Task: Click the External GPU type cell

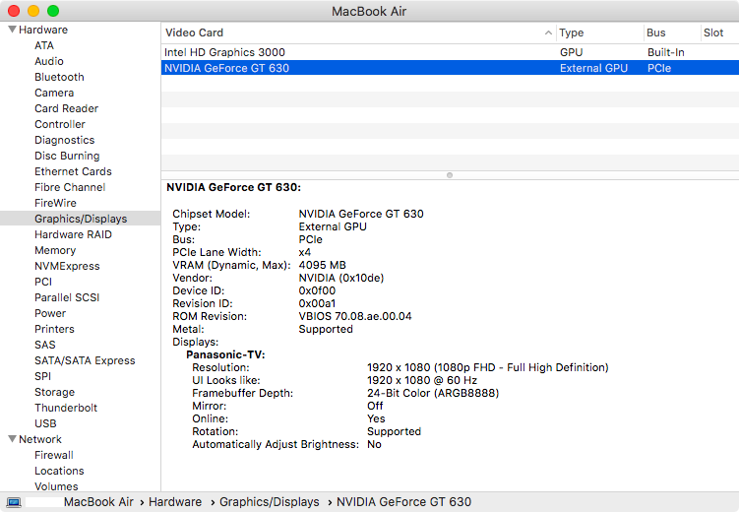Action: [593, 68]
